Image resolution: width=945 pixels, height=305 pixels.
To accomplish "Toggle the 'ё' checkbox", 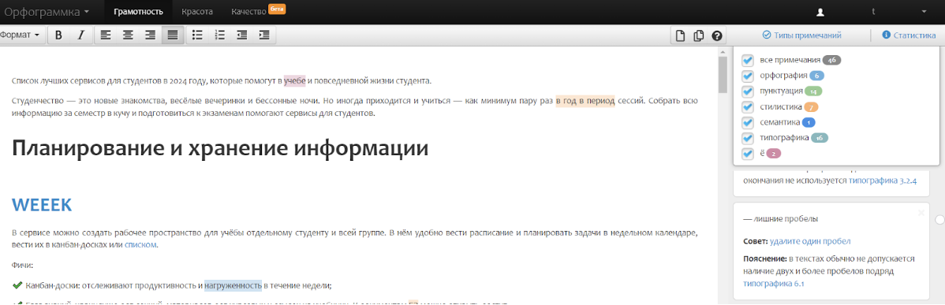I will 747,154.
